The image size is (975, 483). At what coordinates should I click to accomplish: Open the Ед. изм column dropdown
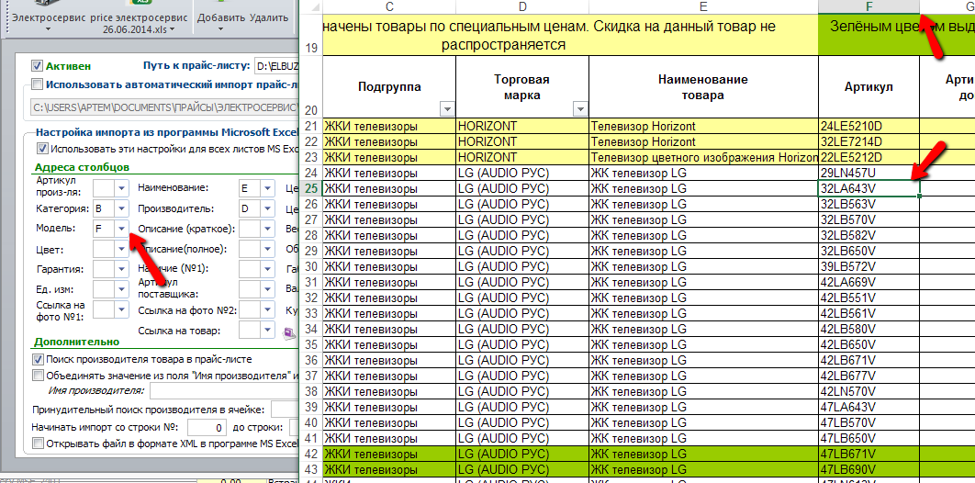coord(121,289)
